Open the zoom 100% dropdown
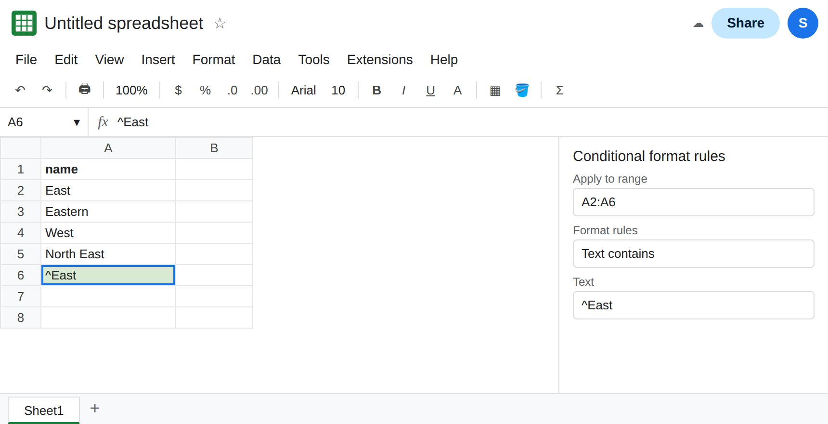Viewport: 828px width, 424px height. (131, 90)
